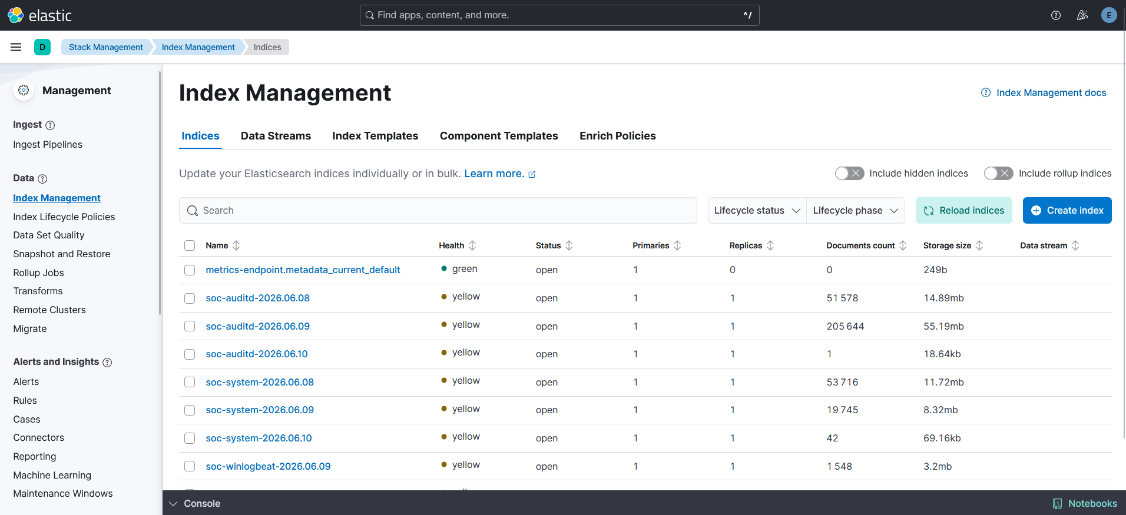Open Data Set Quality in sidebar
Viewport: 1126px width, 515px height.
click(x=49, y=235)
